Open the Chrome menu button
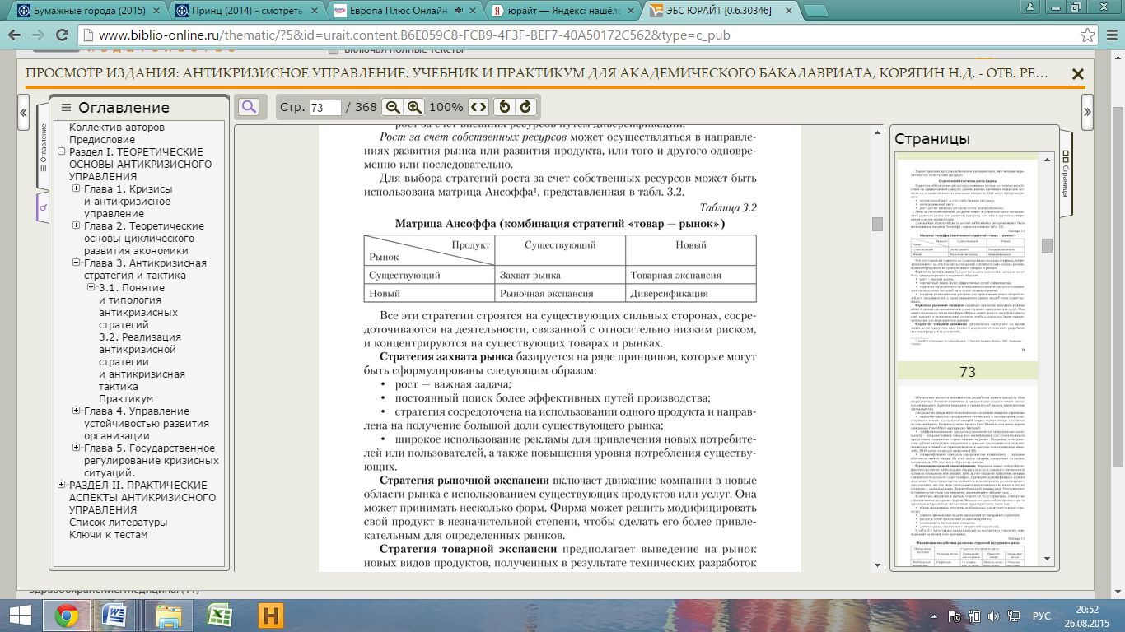Screen dimensions: 1125x632 tap(1111, 35)
